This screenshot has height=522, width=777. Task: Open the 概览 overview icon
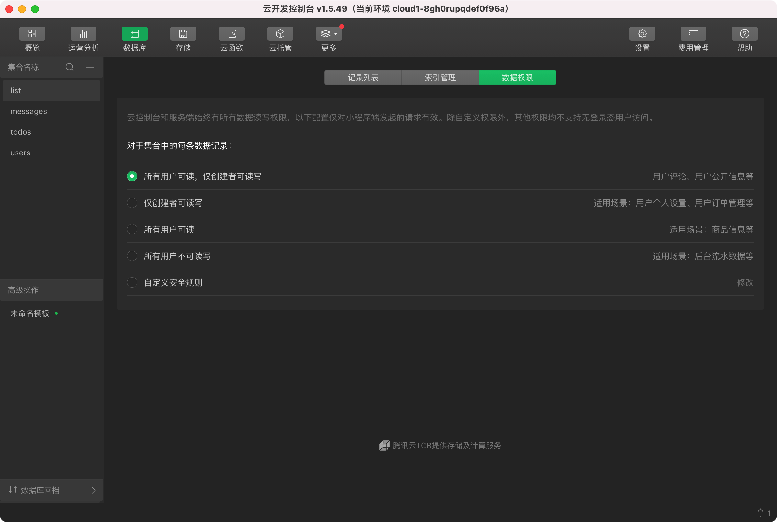click(x=32, y=34)
